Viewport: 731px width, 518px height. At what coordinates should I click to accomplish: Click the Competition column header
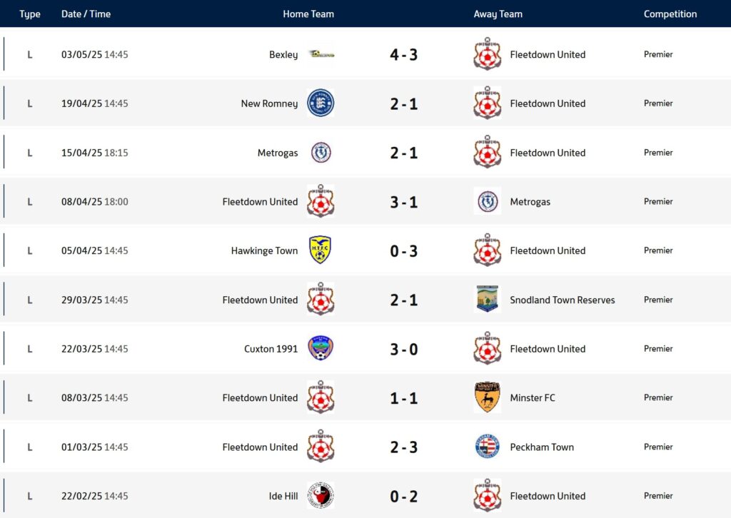(x=670, y=14)
